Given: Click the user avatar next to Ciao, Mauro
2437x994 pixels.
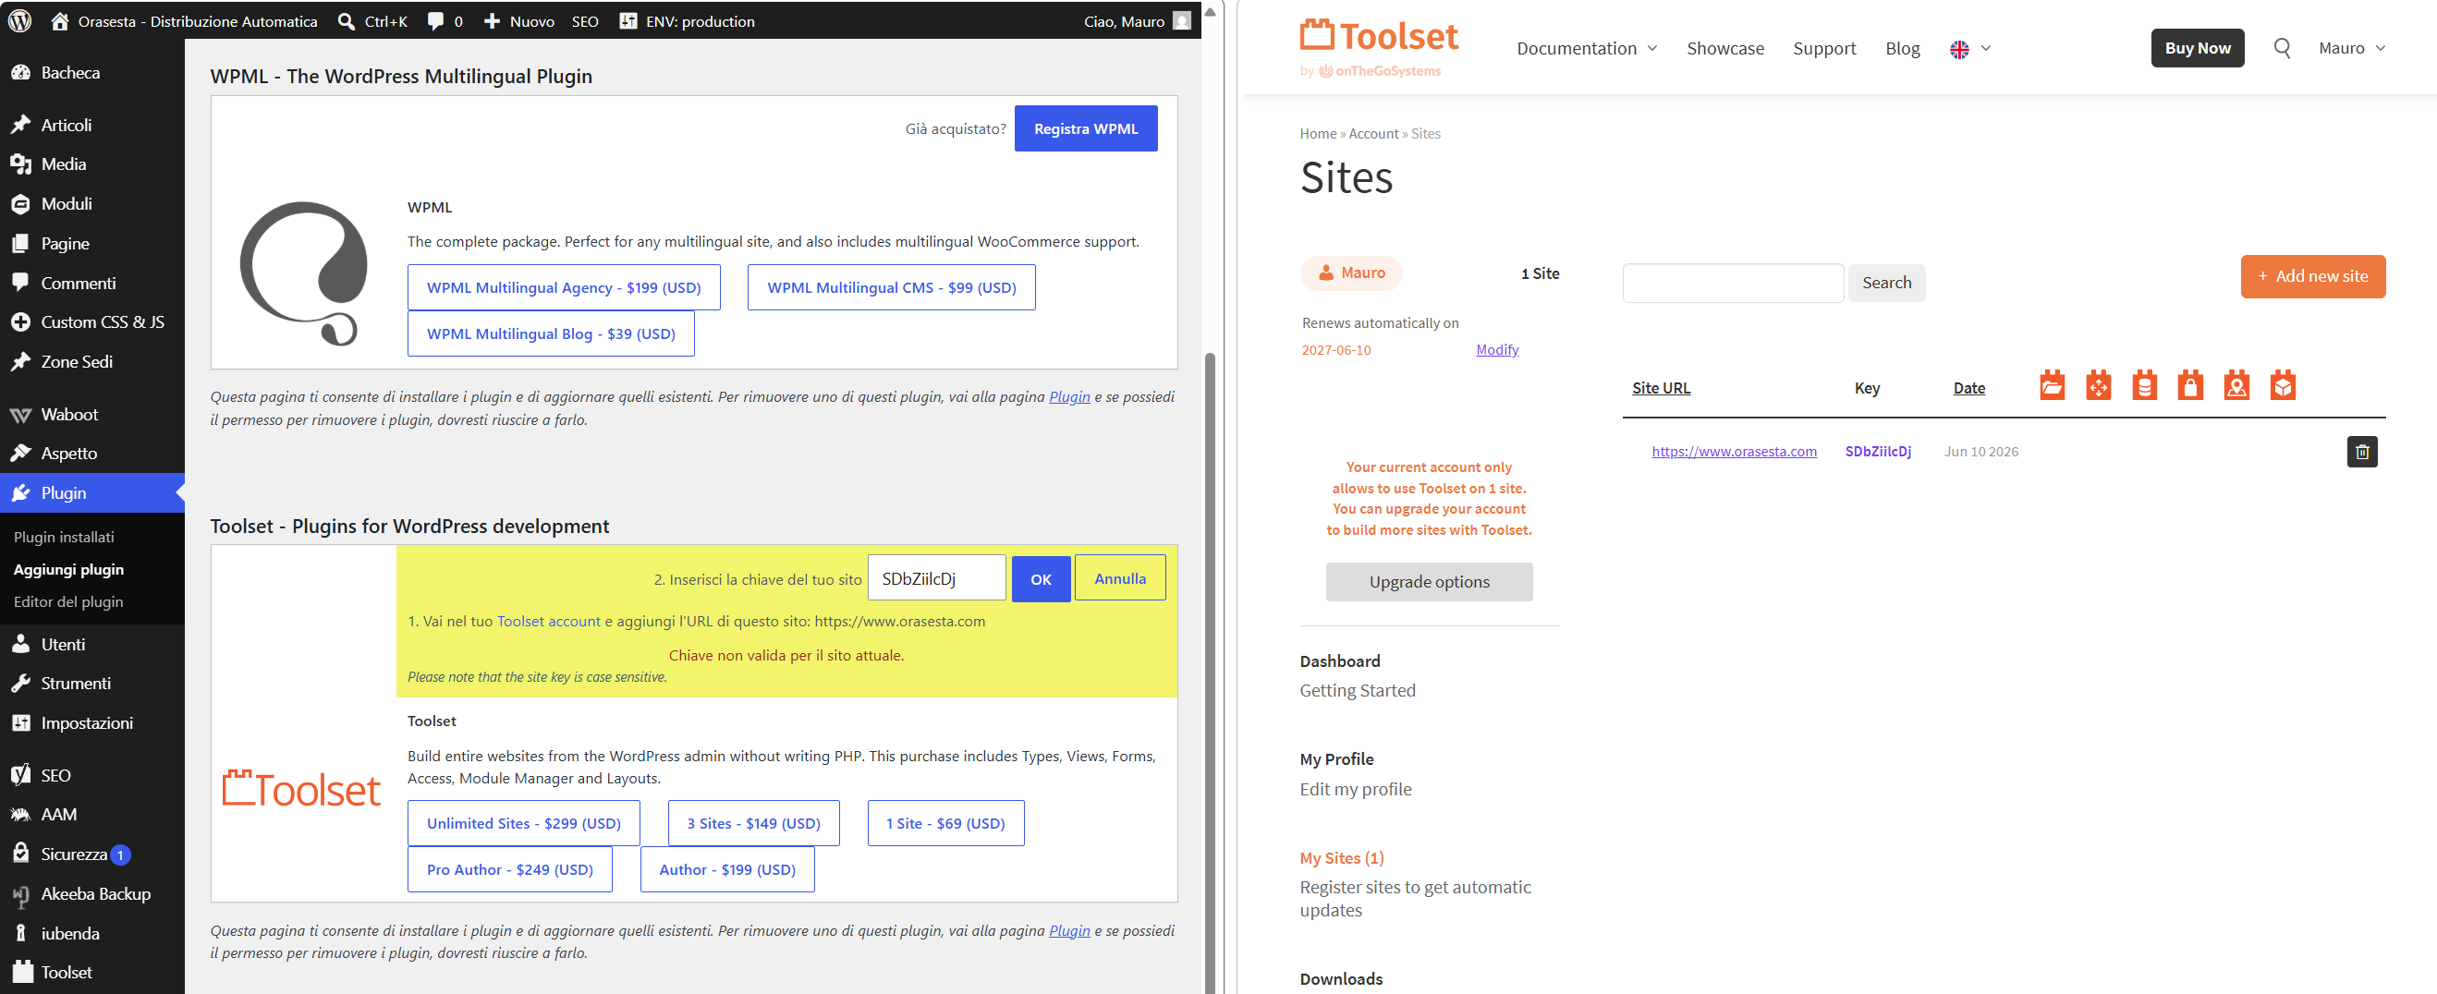Looking at the screenshot, I should click(x=1182, y=21).
